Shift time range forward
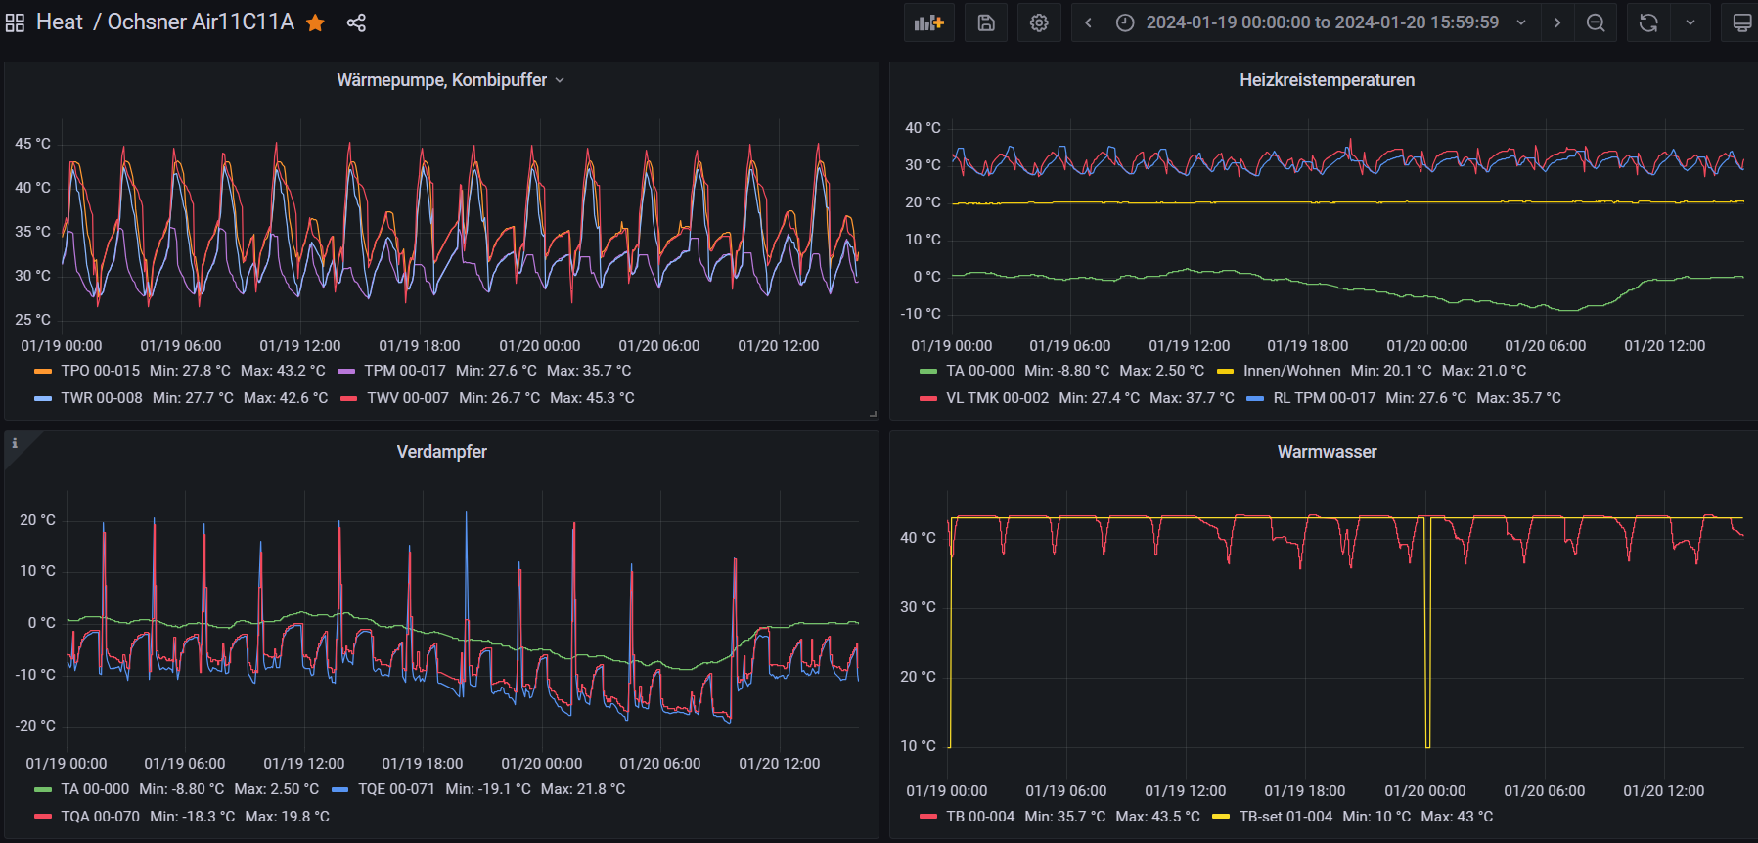Viewport: 1758px width, 843px height. click(x=1557, y=22)
